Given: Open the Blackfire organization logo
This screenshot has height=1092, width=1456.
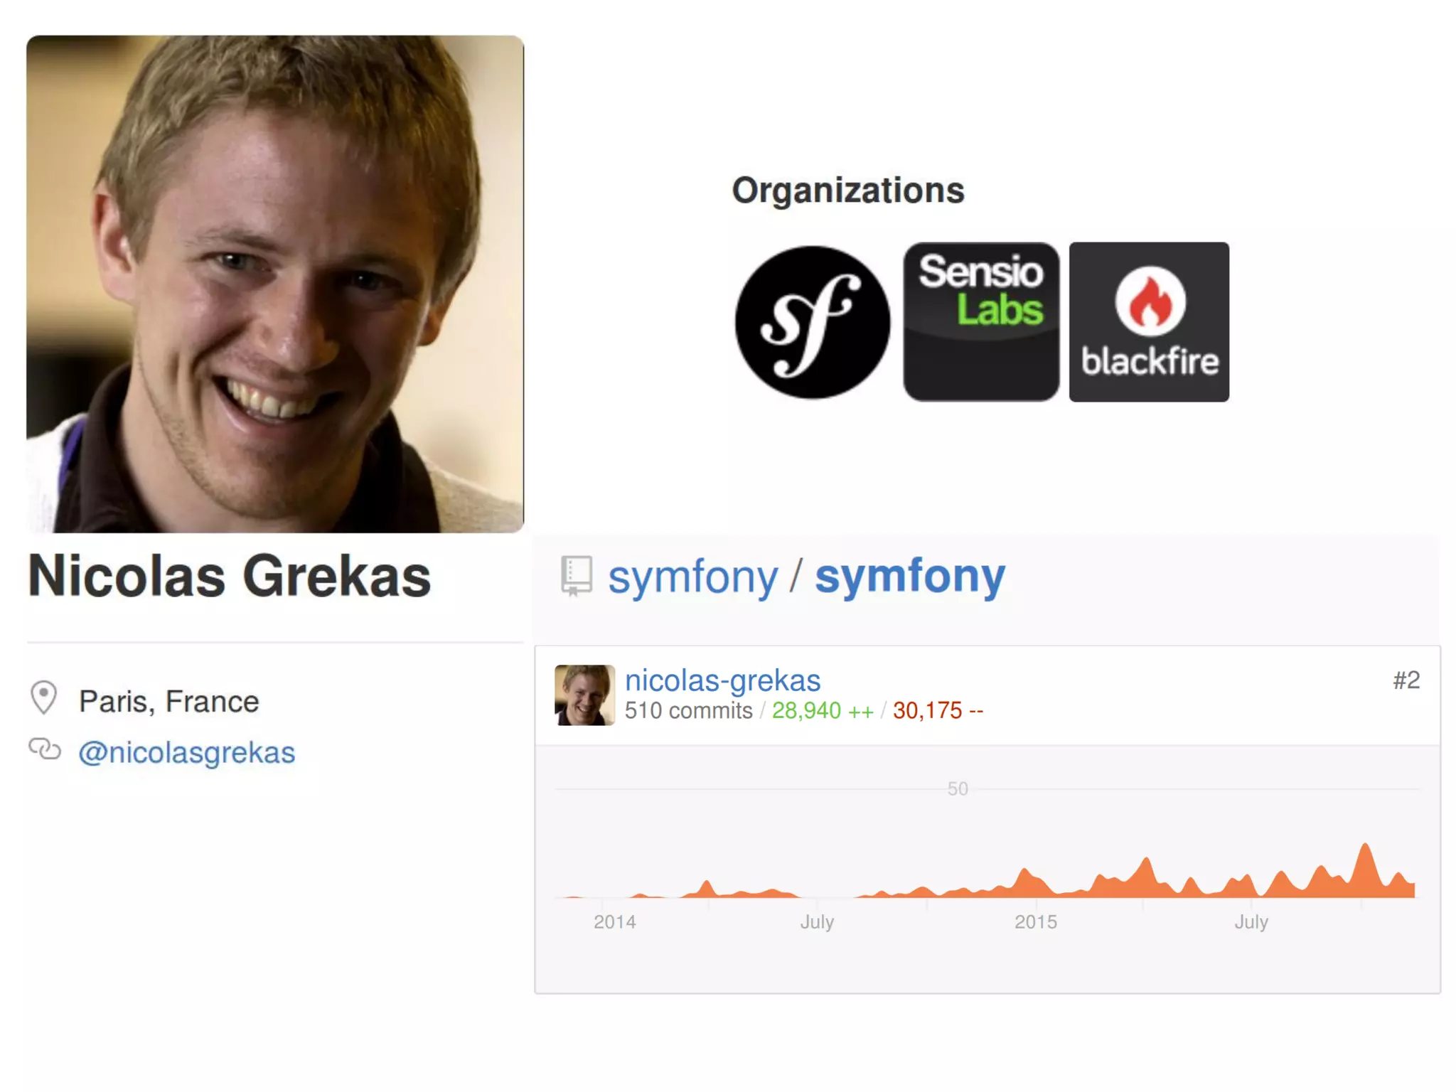Looking at the screenshot, I should click(1149, 322).
